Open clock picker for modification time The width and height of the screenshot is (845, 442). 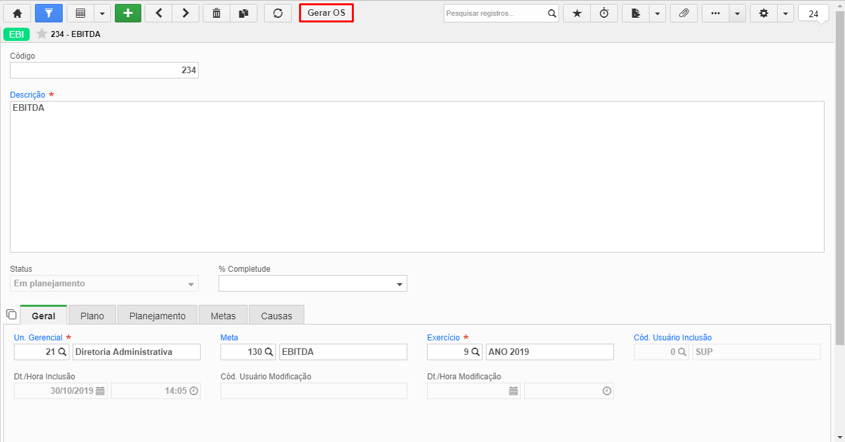[607, 391]
